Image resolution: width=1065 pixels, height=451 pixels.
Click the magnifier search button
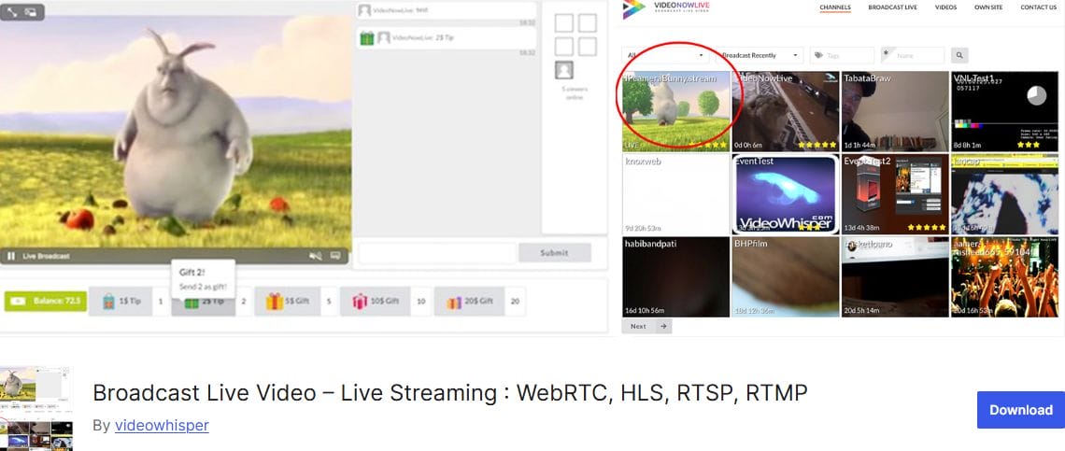(x=959, y=55)
